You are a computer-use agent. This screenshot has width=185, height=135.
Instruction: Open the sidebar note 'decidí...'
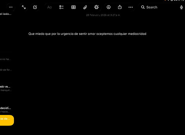pos(6,110)
